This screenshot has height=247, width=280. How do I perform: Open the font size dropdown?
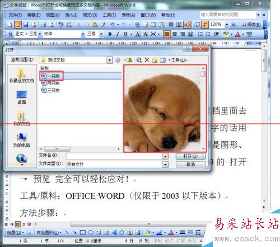coord(101,34)
